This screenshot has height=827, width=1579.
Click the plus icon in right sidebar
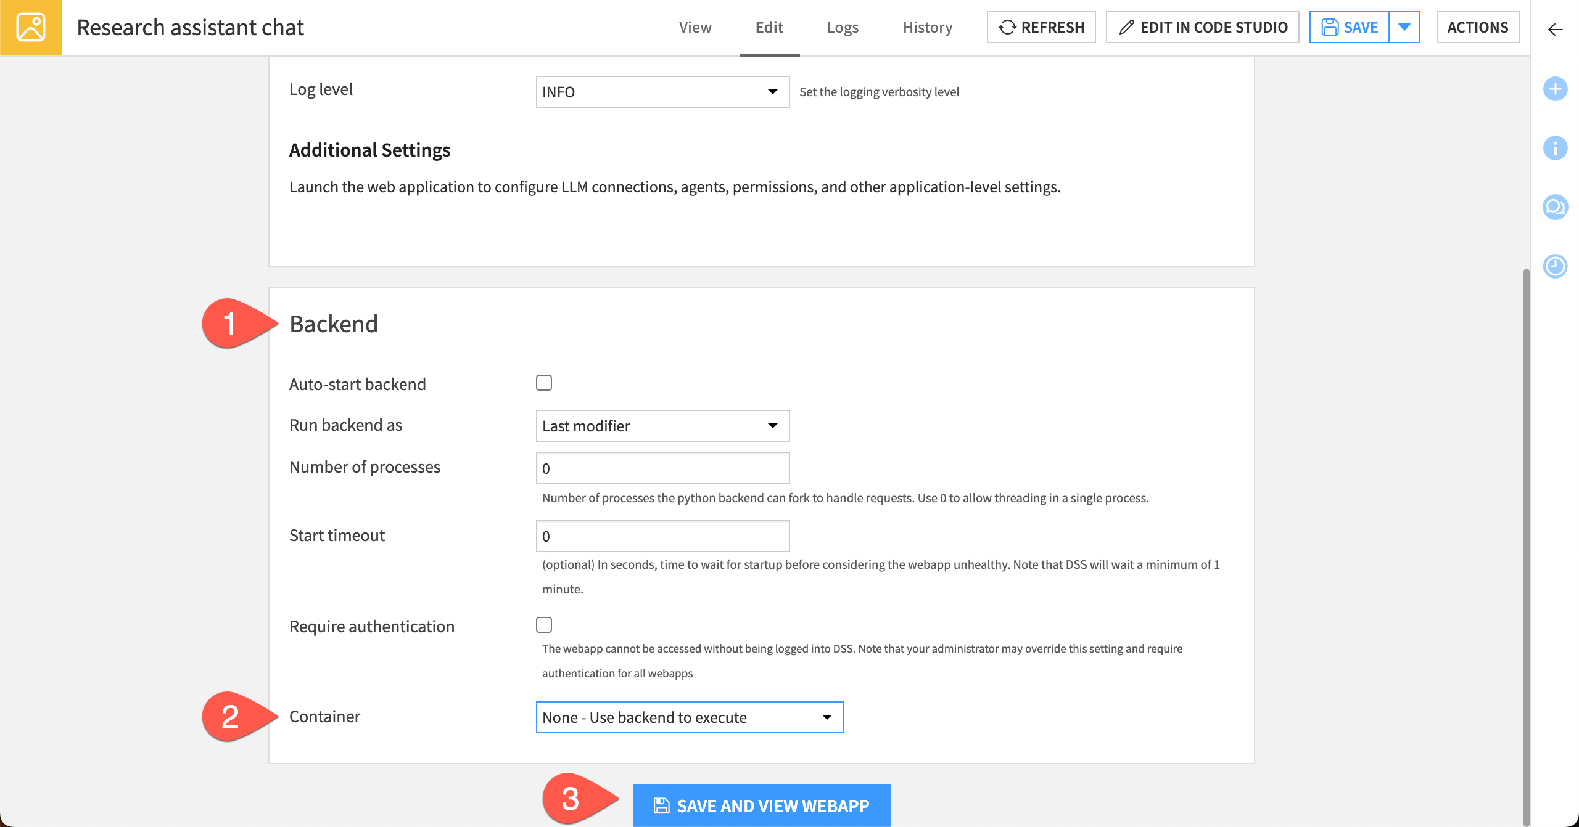pyautogui.click(x=1556, y=89)
